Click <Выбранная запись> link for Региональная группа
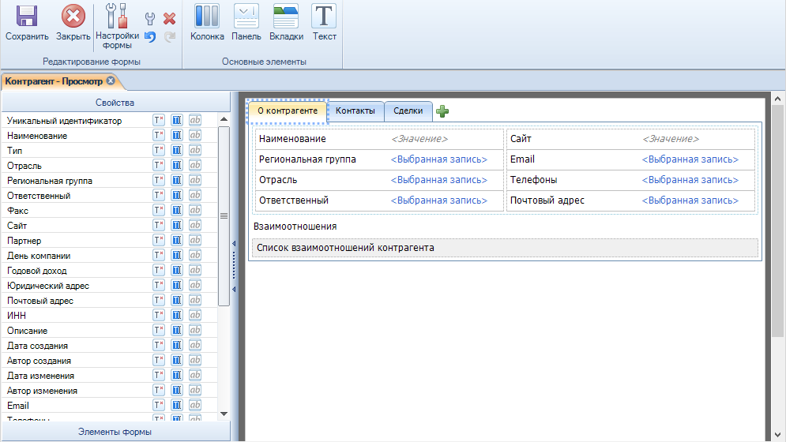Screen dimensions: 786x442 [439, 159]
